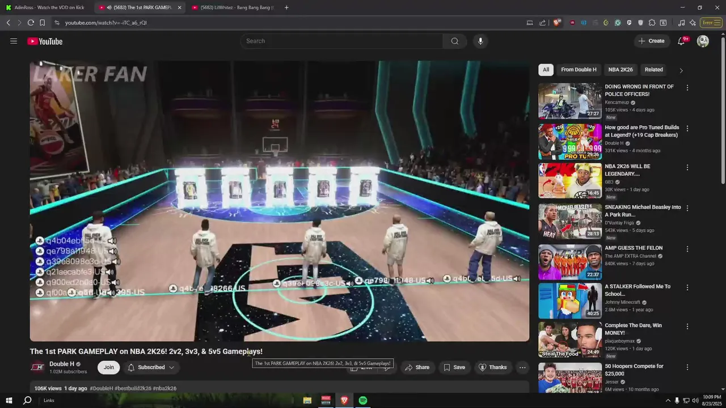Viewport: 726px width, 408px height.
Task: Go to the YouTube home logo
Action: pos(45,41)
